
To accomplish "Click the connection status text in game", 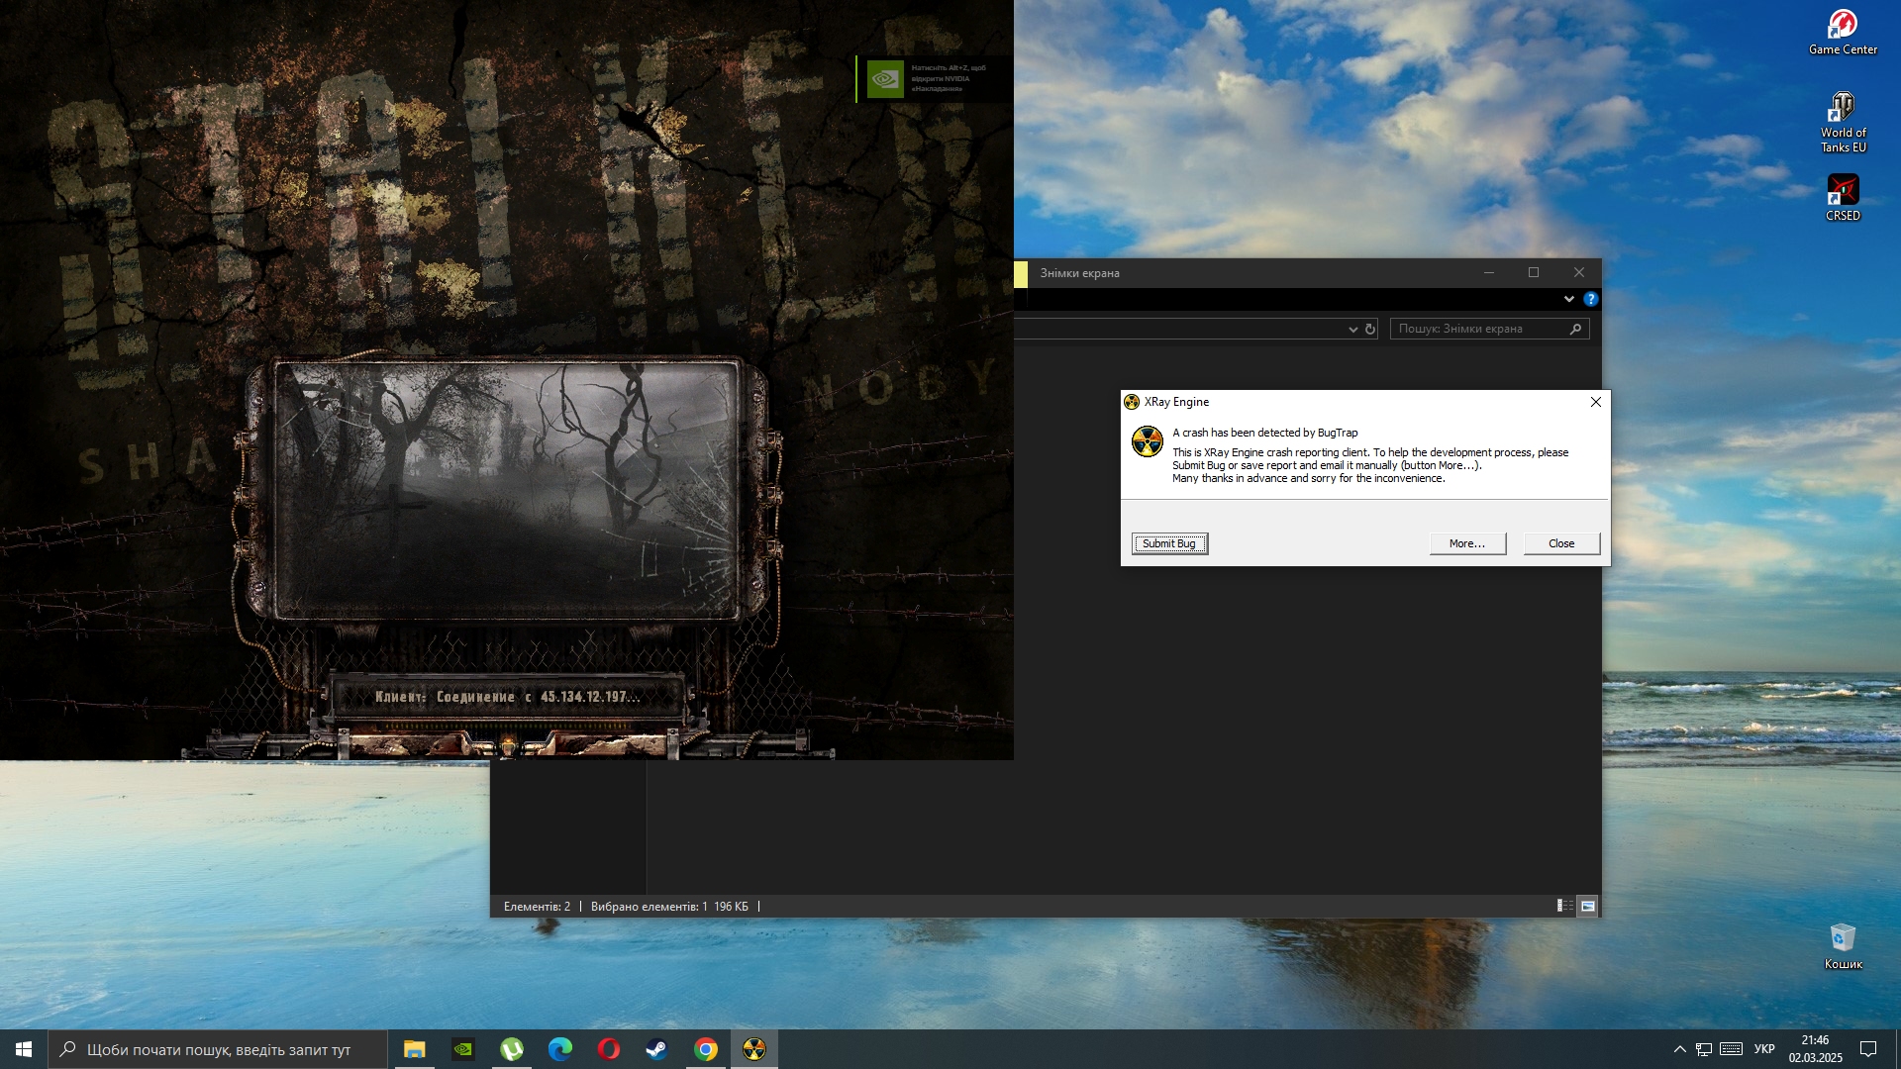I will [x=507, y=697].
